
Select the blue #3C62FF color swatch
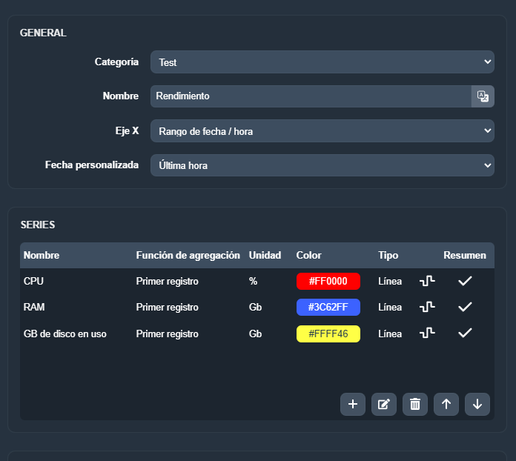[328, 307]
